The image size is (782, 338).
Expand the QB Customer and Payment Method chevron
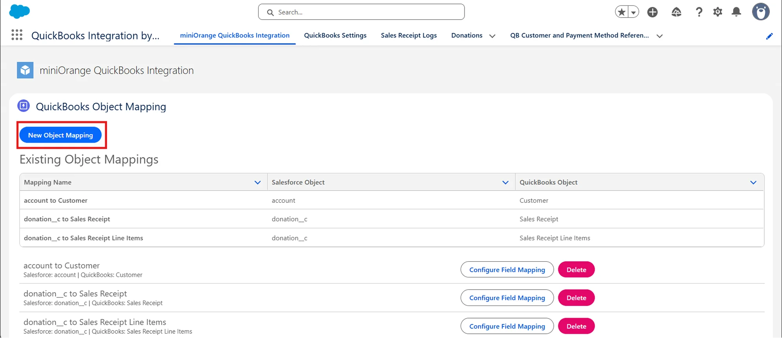(x=660, y=36)
